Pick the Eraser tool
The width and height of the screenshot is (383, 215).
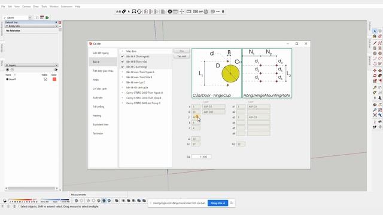(x=380, y=36)
